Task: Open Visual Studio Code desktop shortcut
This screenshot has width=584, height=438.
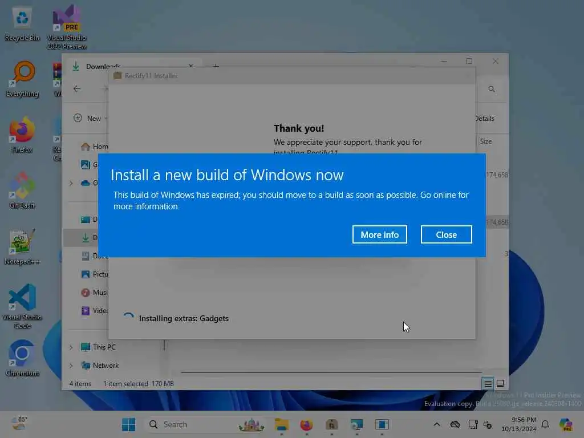Action: 22,306
